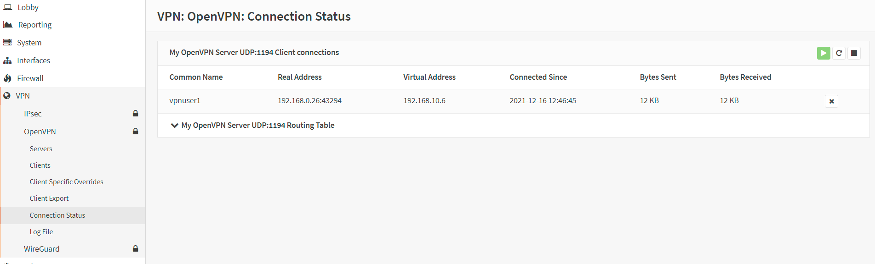The width and height of the screenshot is (875, 264).
Task: Kill vpnuser1's connection with the x button
Action: point(831,101)
